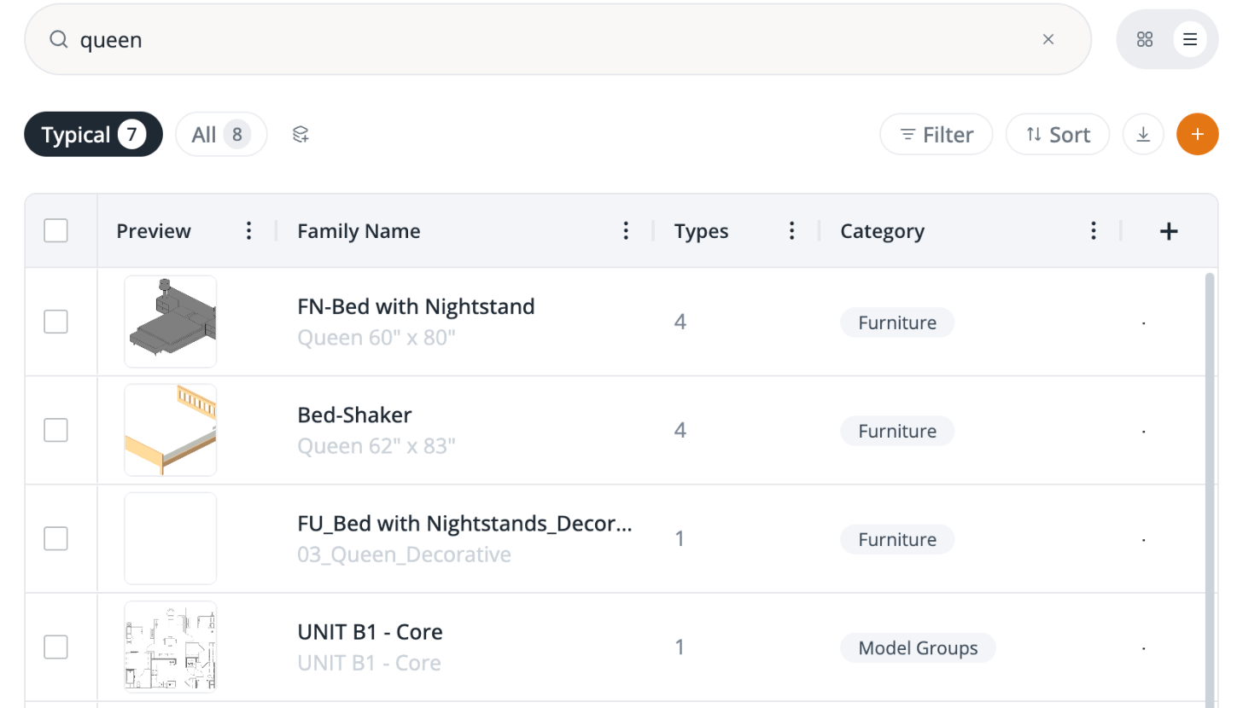1243x708 pixels.
Task: Click the Bed-Shaker family name
Action: pyautogui.click(x=354, y=415)
